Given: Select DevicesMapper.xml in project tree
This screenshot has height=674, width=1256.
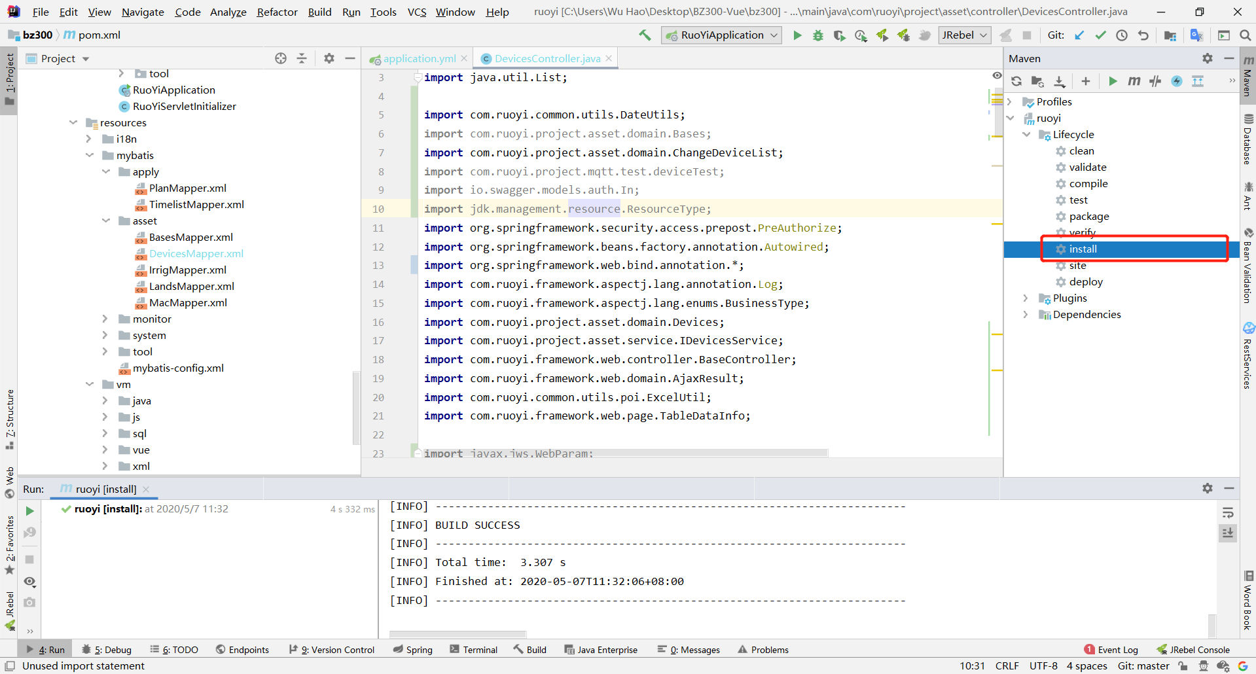Looking at the screenshot, I should click(x=196, y=253).
